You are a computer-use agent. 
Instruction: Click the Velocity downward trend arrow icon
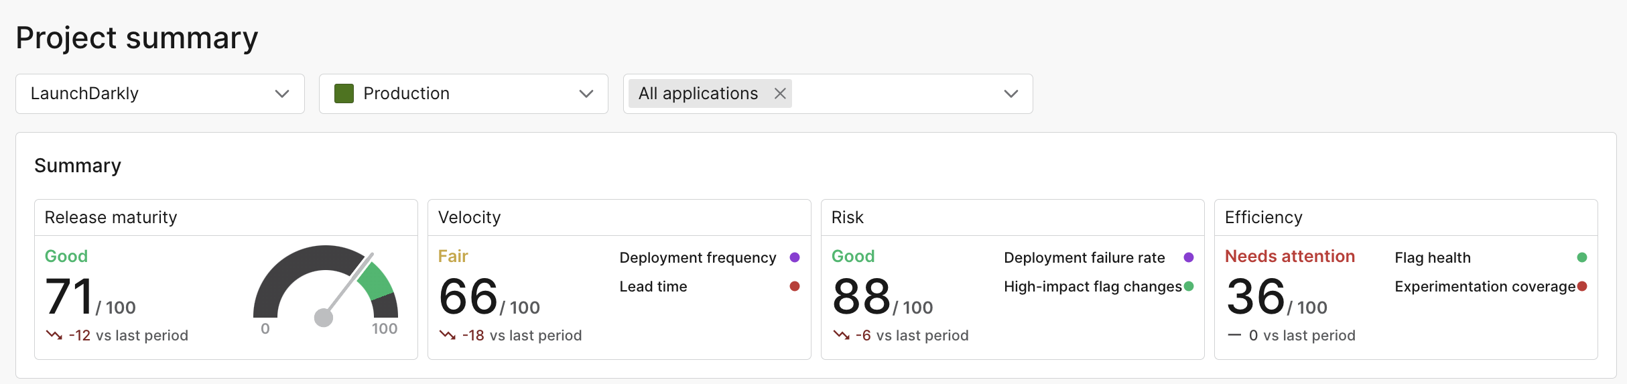(x=447, y=335)
